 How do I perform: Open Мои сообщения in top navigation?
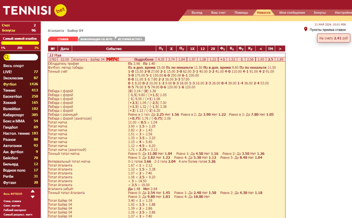[292, 13]
